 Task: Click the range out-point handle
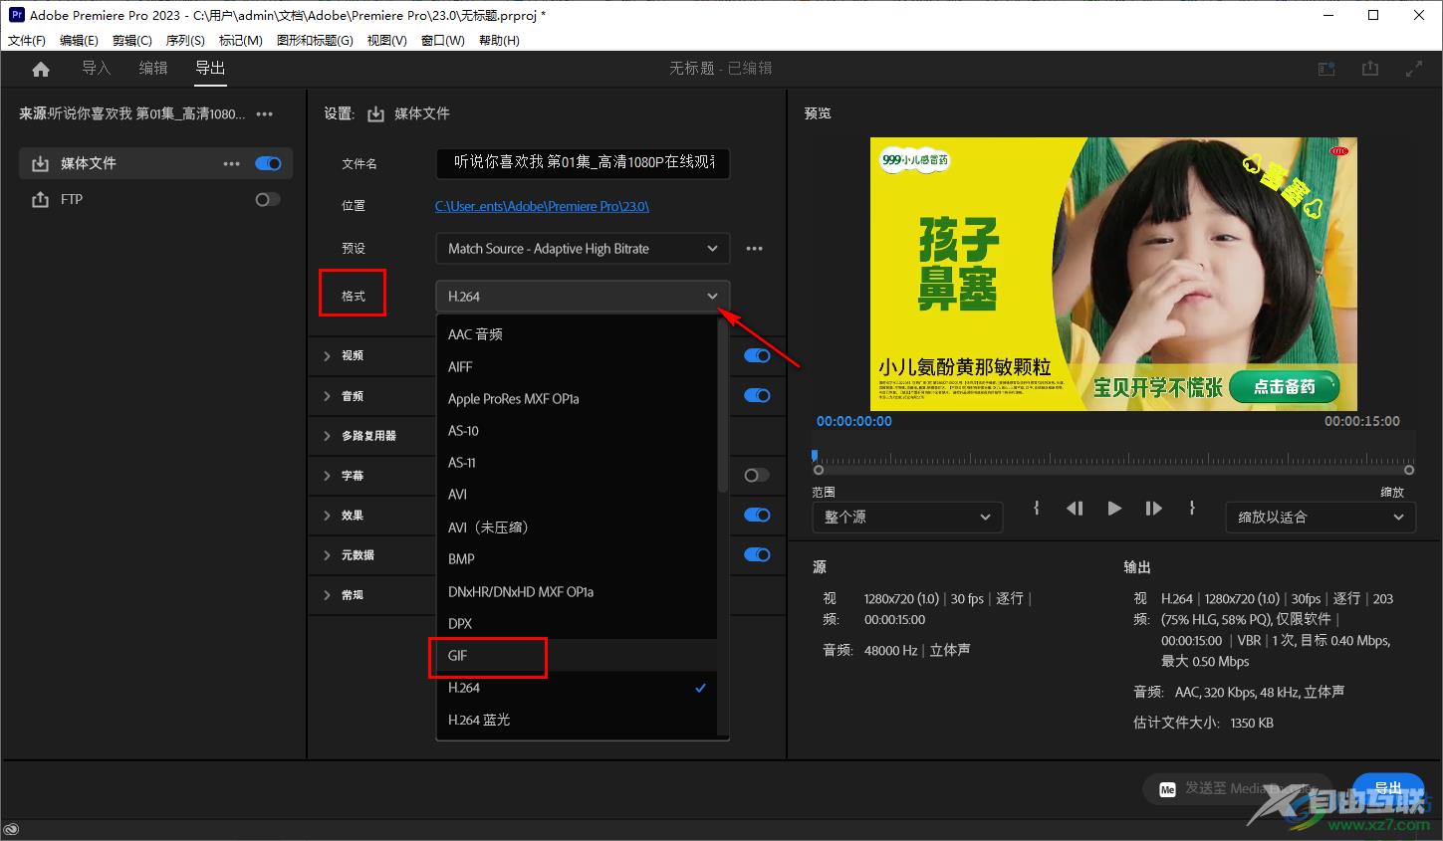(1409, 470)
